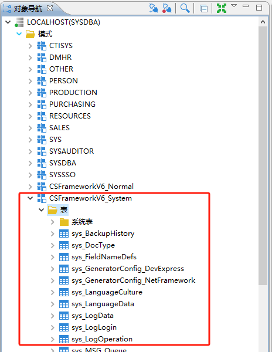Screen dimensions: 272x352
Task: Collapse the CSFrameworkV6_System schema
Action: click(x=30, y=198)
